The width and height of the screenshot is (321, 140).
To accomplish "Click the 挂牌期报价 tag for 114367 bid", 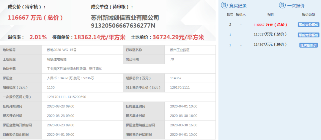I will pos(309,45).
